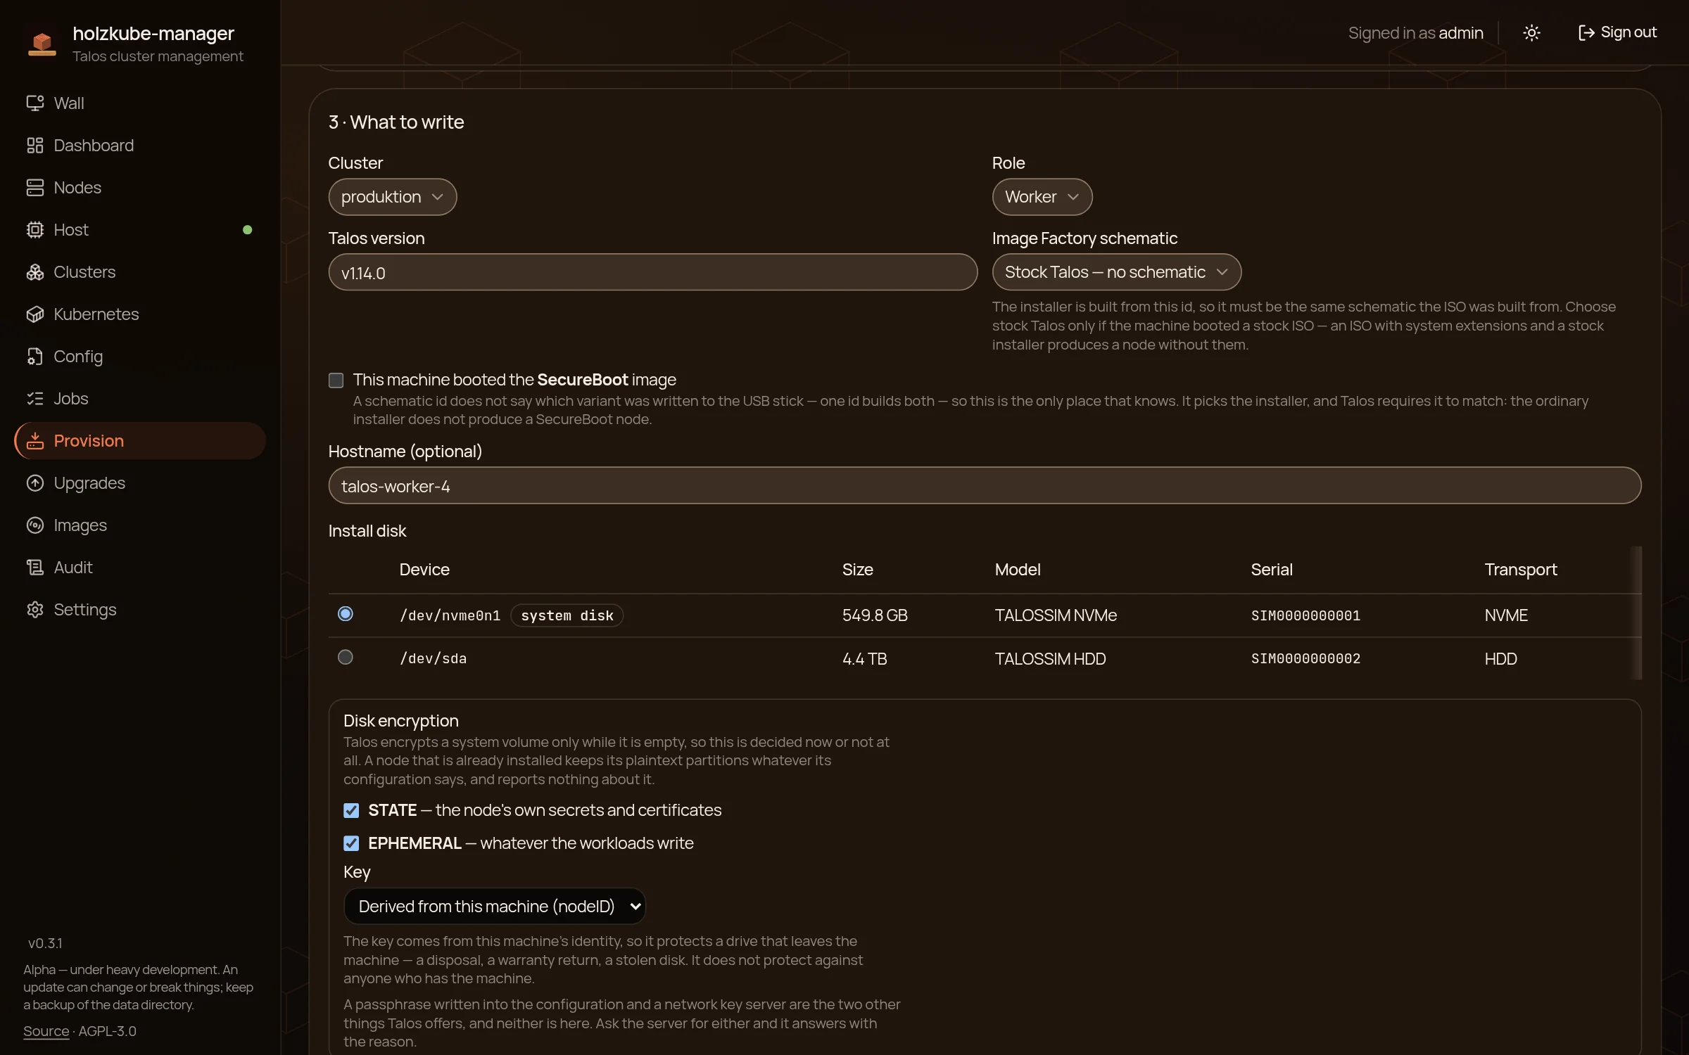Screen dimensions: 1689x1055
Task: Click the Transport column header
Action: coord(1521,570)
